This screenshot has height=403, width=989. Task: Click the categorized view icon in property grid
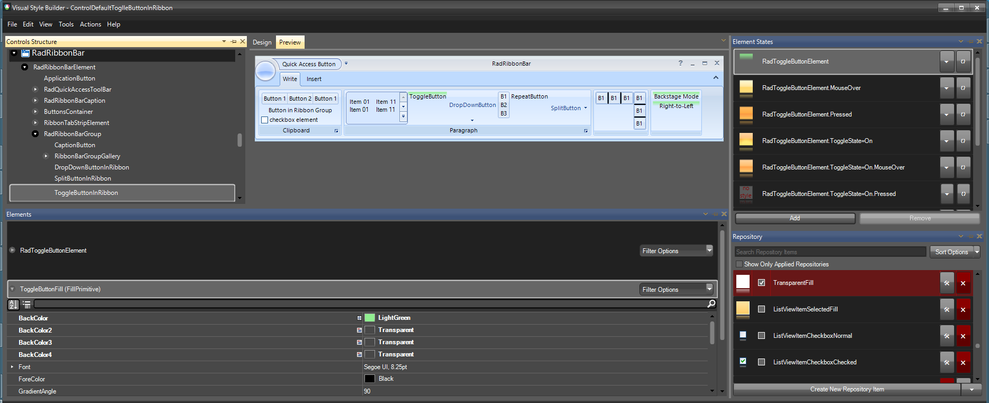click(26, 304)
